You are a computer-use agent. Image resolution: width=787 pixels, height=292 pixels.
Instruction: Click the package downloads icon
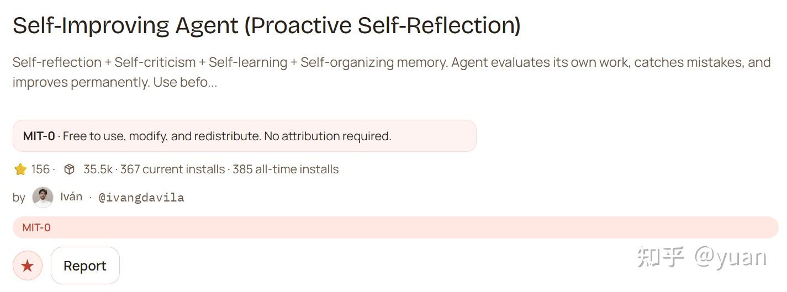click(x=69, y=169)
